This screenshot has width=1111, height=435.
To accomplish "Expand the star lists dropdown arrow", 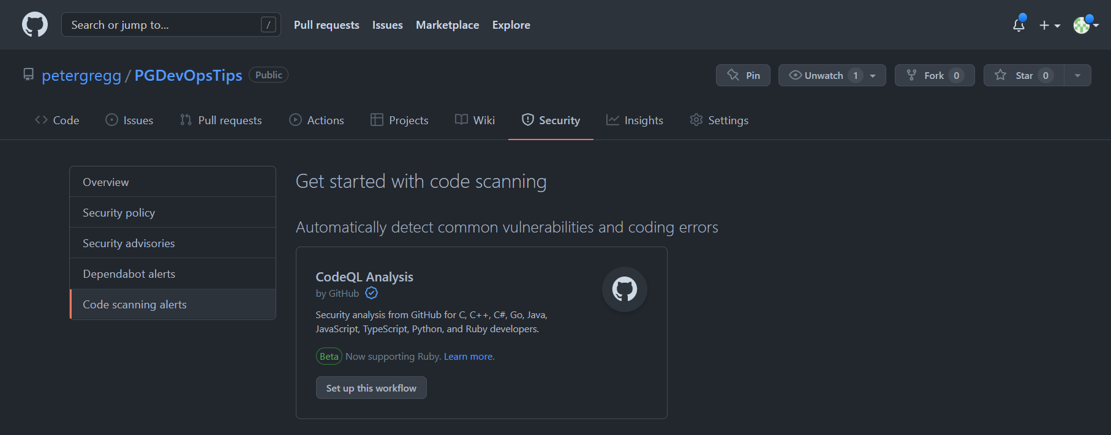I will [1077, 75].
